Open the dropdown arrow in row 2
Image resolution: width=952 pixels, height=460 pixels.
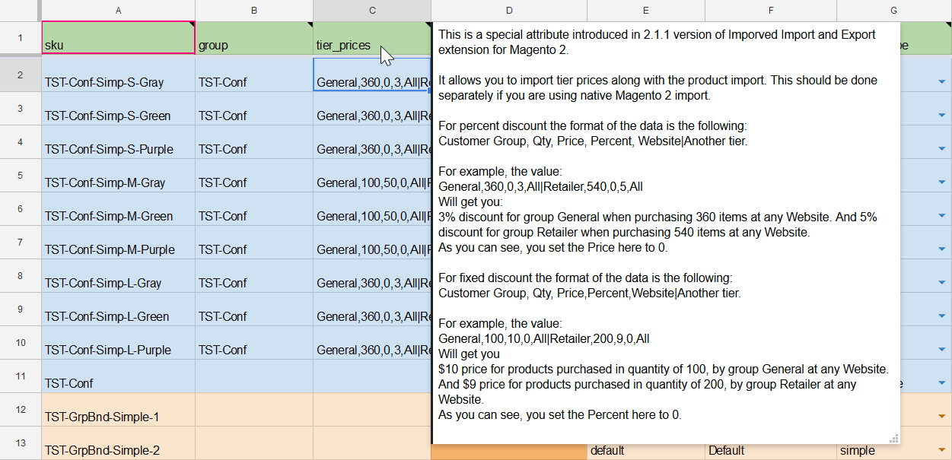click(941, 82)
